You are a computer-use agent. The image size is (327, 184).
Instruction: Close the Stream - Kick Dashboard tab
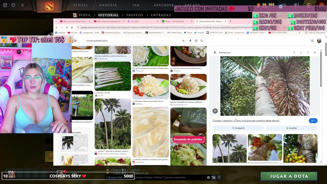[x=191, y=21]
